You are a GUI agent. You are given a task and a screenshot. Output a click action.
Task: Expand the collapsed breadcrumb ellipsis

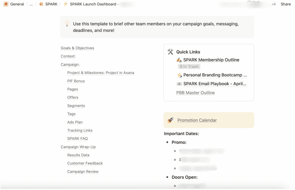pos(31,4)
